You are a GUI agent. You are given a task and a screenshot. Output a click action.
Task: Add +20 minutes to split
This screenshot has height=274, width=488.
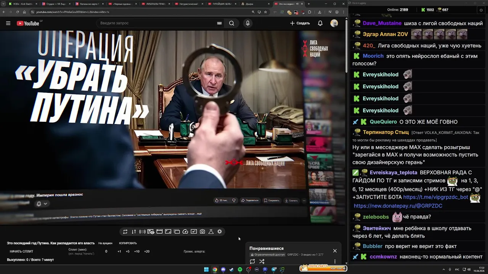[x=147, y=252]
